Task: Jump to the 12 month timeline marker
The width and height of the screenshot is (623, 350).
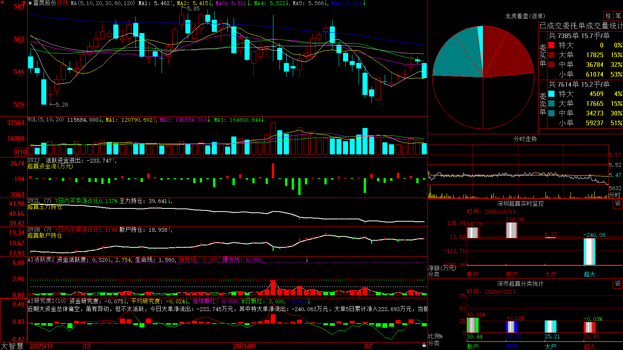Action: coord(87,346)
